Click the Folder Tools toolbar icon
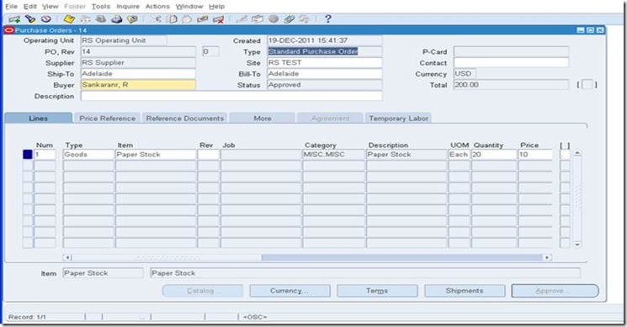 (305, 18)
